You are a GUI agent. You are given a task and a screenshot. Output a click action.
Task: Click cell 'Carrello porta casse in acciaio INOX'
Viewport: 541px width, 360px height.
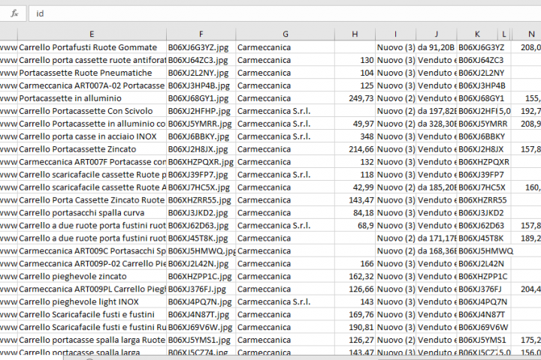92,136
